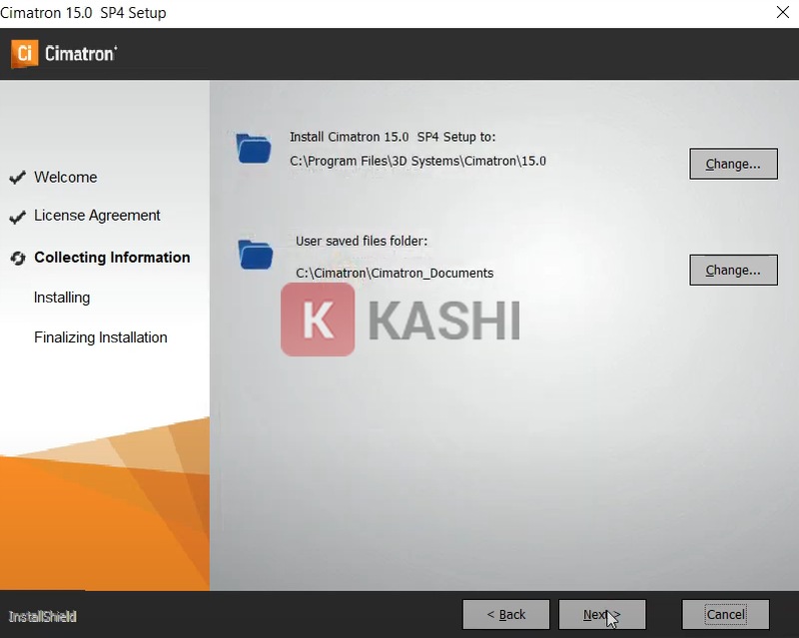This screenshot has height=638, width=799.
Task: Change the user saved files folder
Action: coord(733,270)
